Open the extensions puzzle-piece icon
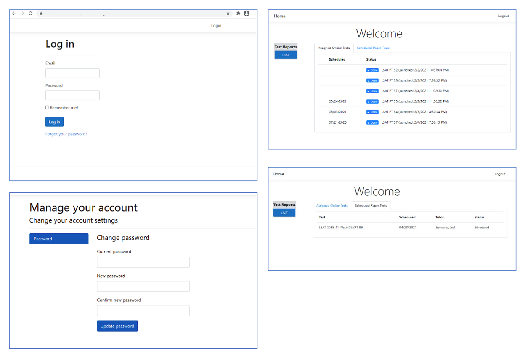 [238, 13]
